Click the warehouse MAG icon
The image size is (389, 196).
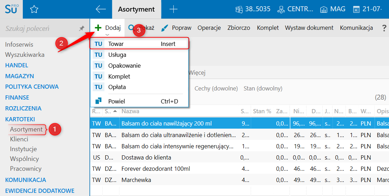point(324,9)
